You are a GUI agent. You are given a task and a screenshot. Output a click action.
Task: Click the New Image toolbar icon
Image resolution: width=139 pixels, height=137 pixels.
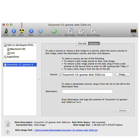click(x=70, y=31)
